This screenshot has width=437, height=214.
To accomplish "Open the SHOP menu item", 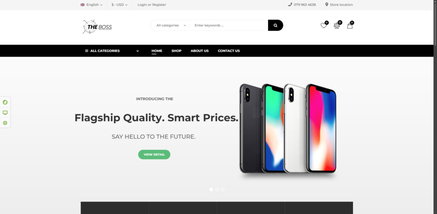I will pos(176,51).
